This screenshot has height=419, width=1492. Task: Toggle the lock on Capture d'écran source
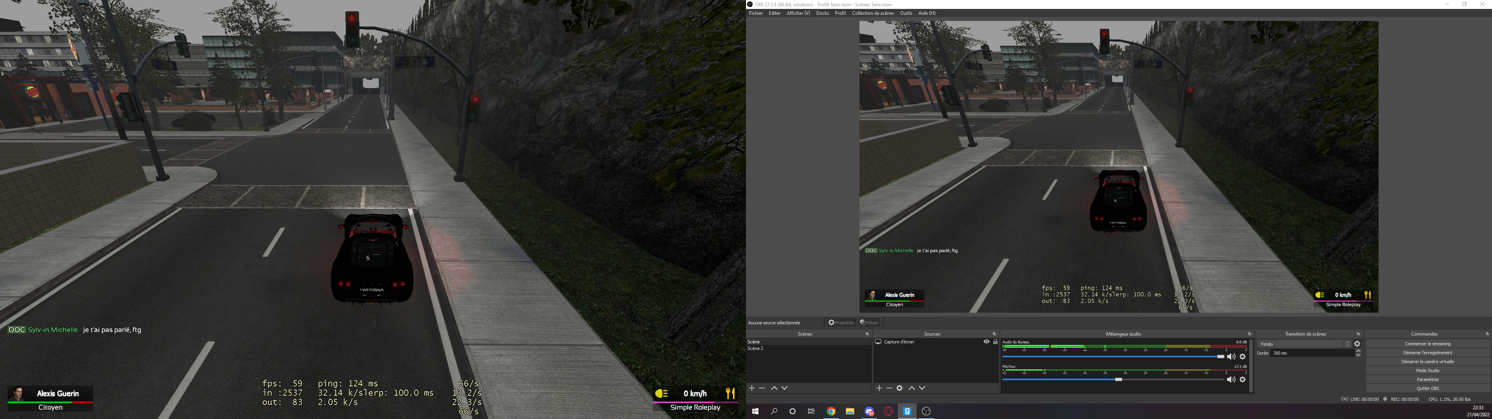click(x=995, y=341)
